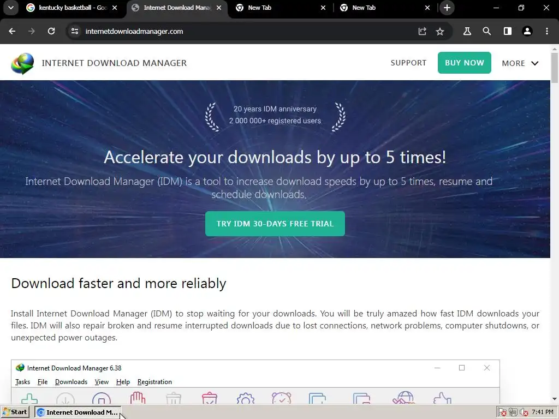Click the security flag tray icon
Viewport: 559px width, 419px height.
pos(502,412)
